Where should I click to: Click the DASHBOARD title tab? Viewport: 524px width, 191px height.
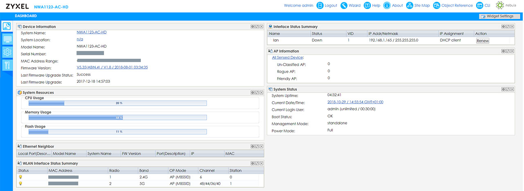(x=26, y=16)
